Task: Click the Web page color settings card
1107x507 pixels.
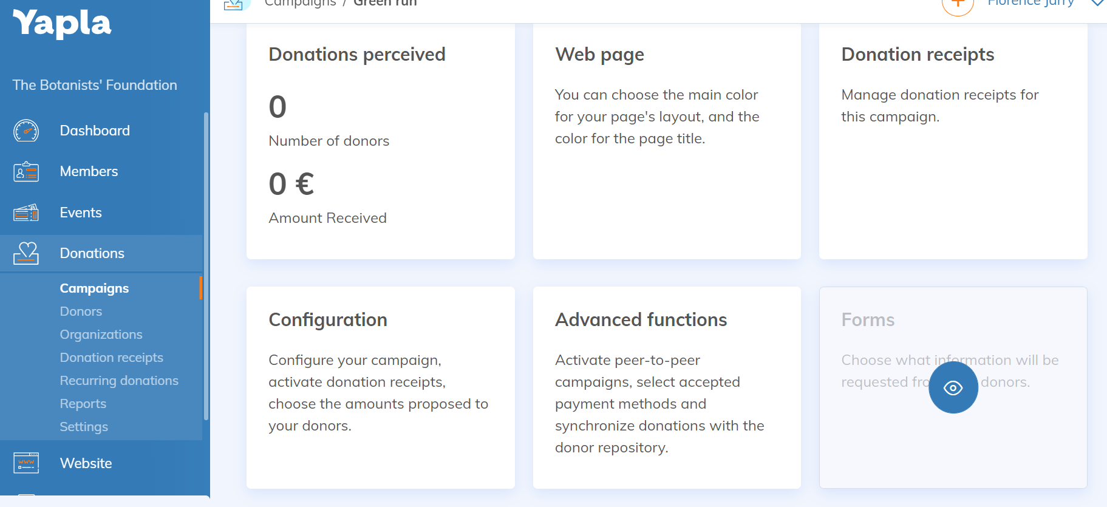Action: point(667,141)
